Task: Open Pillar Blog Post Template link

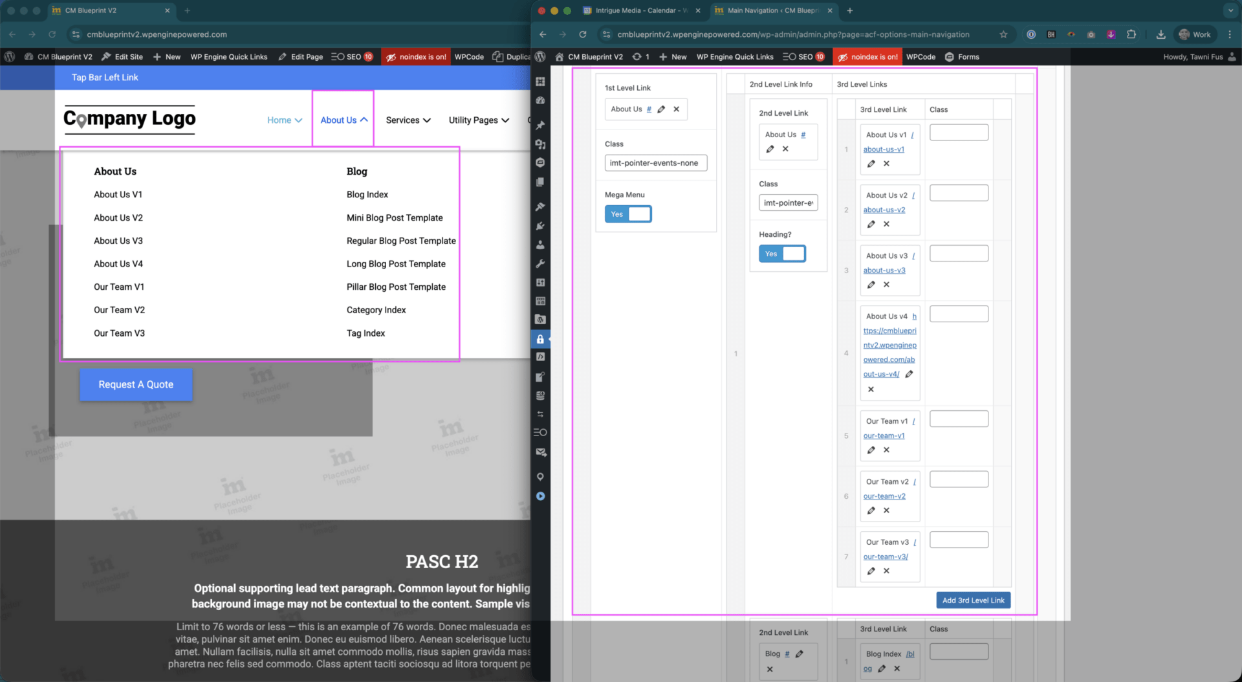Action: pos(396,287)
